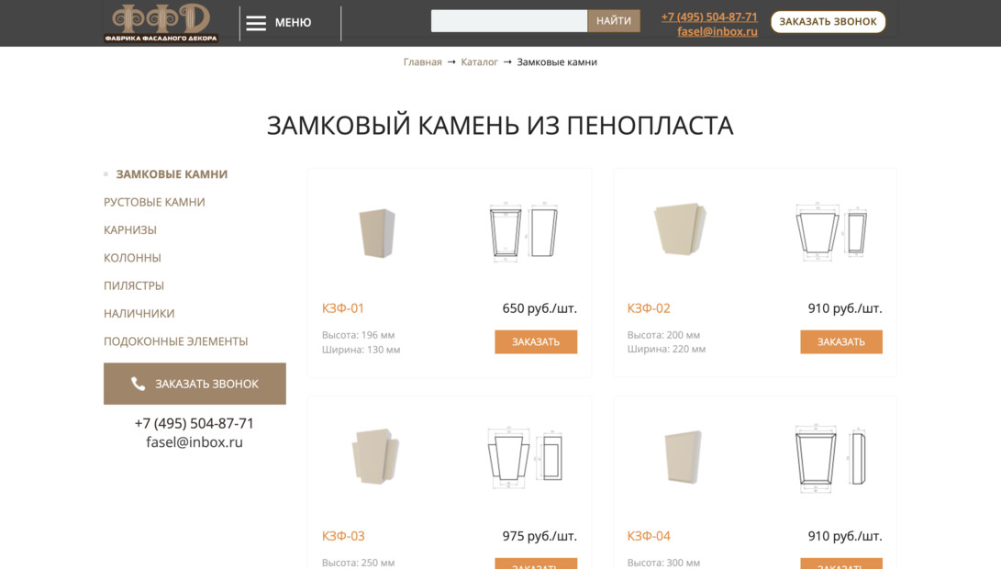Click the header ЗАКАЗАТЬ ЗВОНОК button
The image size is (1001, 569).
(x=828, y=22)
